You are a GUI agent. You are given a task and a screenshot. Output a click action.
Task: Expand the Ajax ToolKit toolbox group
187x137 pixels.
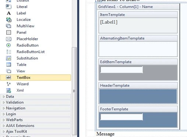pyautogui.click(x=4, y=132)
